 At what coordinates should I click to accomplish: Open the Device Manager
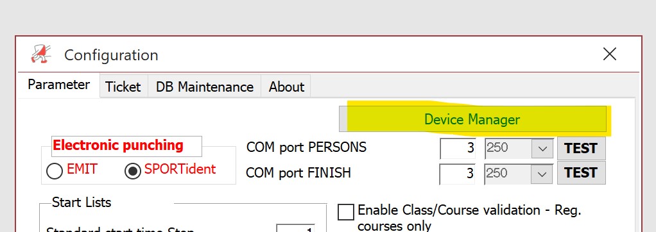472,120
